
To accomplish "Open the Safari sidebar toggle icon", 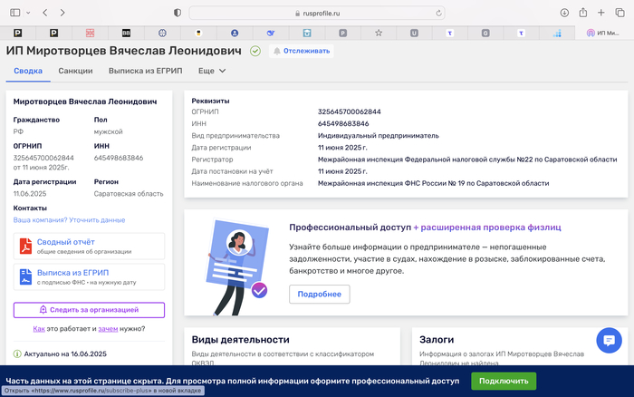I will [x=15, y=13].
